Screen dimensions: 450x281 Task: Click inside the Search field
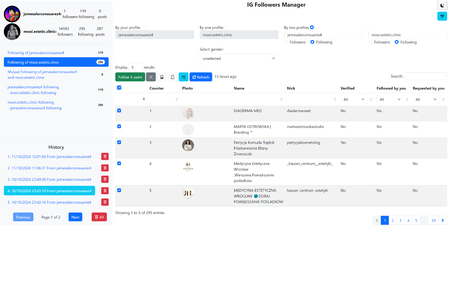coord(425,76)
